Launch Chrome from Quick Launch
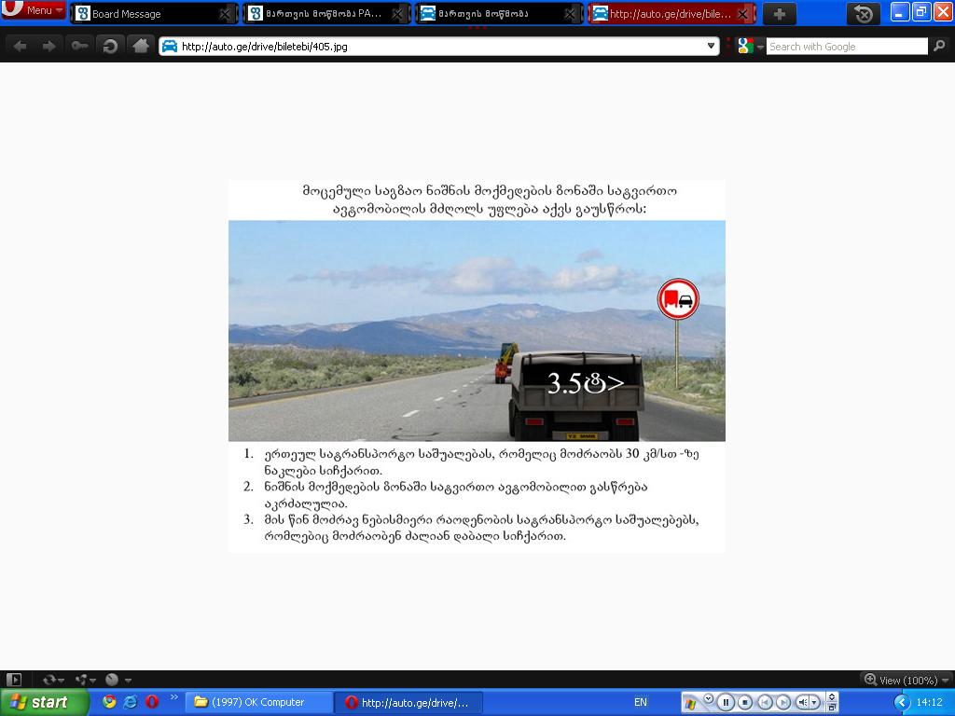The width and height of the screenshot is (955, 716). click(x=109, y=702)
